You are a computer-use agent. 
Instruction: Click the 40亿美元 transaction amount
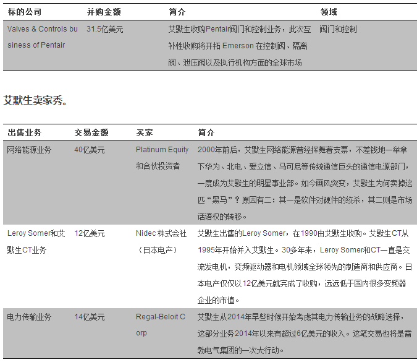pos(90,150)
